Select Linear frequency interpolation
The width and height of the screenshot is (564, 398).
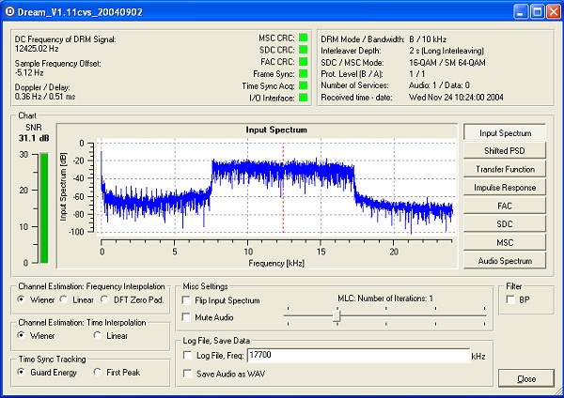point(64,299)
